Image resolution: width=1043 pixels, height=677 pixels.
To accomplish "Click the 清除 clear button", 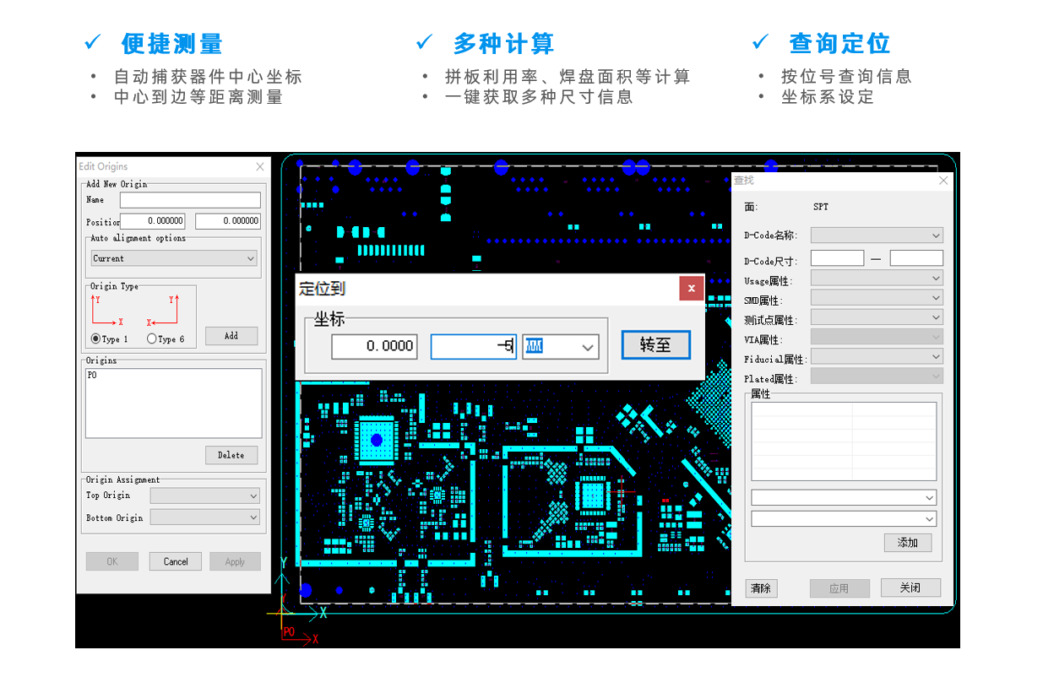I will point(761,588).
